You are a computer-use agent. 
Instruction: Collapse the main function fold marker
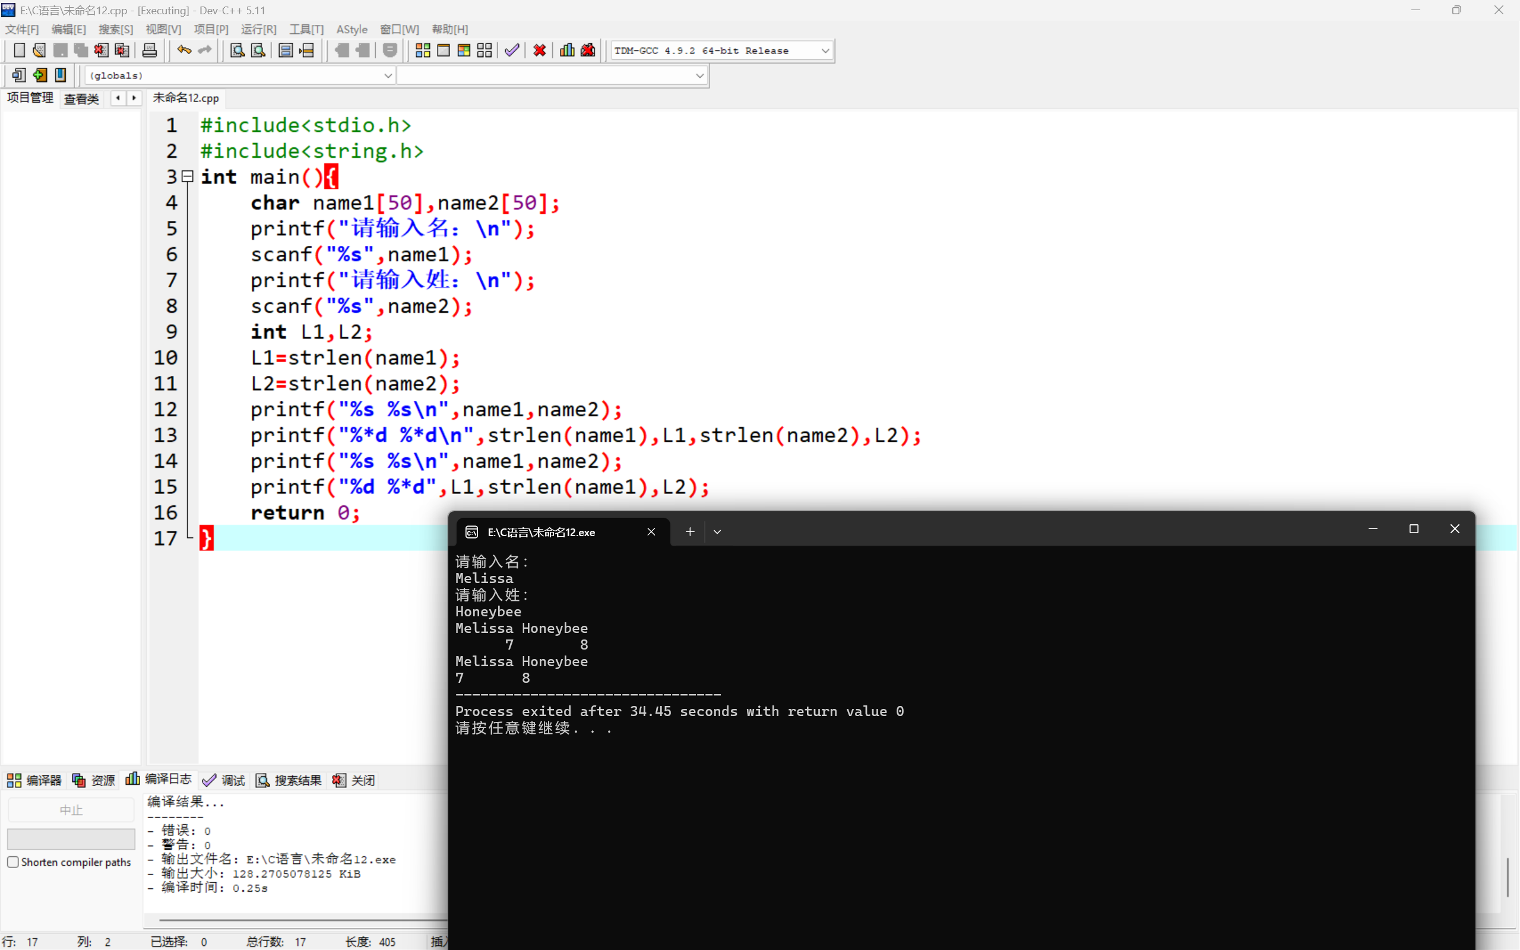pyautogui.click(x=187, y=177)
